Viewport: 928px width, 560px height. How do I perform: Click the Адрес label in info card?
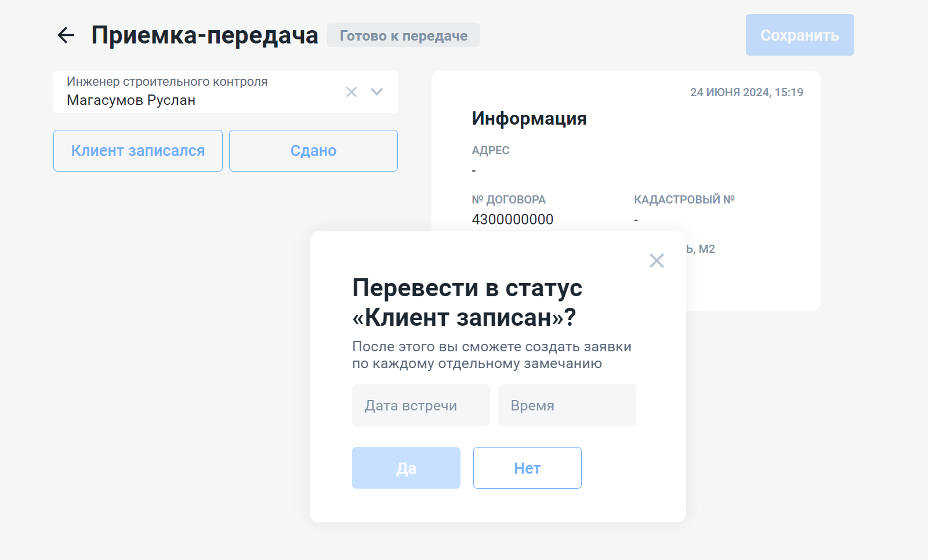pos(490,151)
